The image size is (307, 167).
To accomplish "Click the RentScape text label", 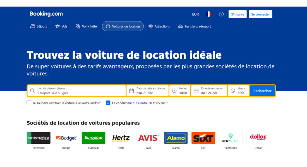I will [x=231, y=148].
